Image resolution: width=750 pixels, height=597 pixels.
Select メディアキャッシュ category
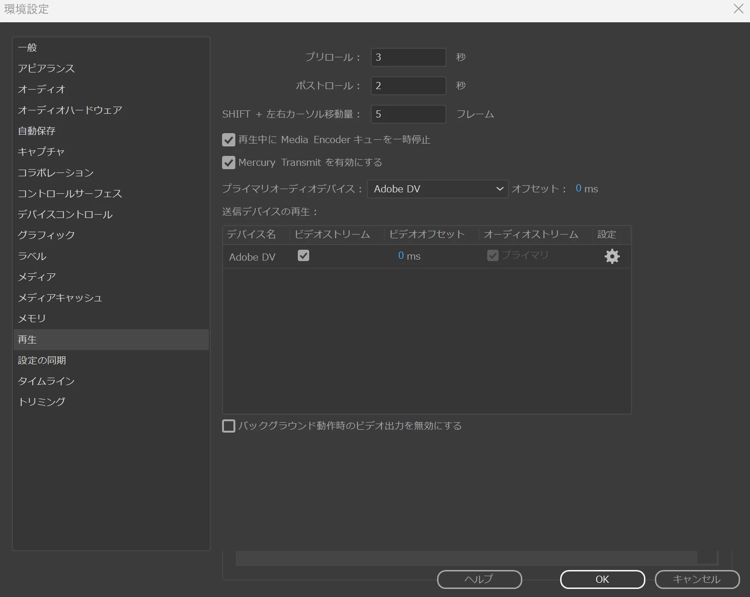(111, 298)
